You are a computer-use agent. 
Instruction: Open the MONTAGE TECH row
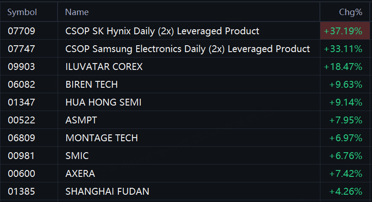coord(101,138)
